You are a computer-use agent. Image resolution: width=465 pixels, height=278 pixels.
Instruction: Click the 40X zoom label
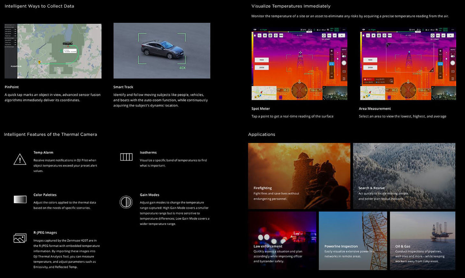182,68
